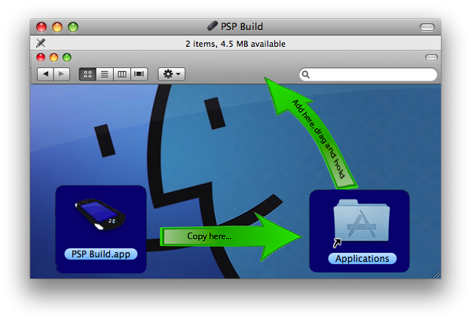The width and height of the screenshot is (471, 320).
Task: Go back with the left arrow
Action: point(45,74)
